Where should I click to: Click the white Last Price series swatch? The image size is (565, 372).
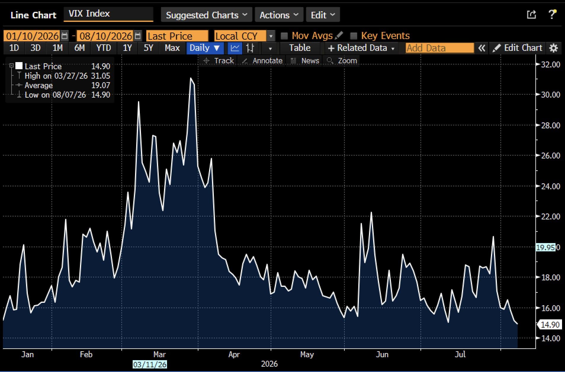pyautogui.click(x=19, y=66)
